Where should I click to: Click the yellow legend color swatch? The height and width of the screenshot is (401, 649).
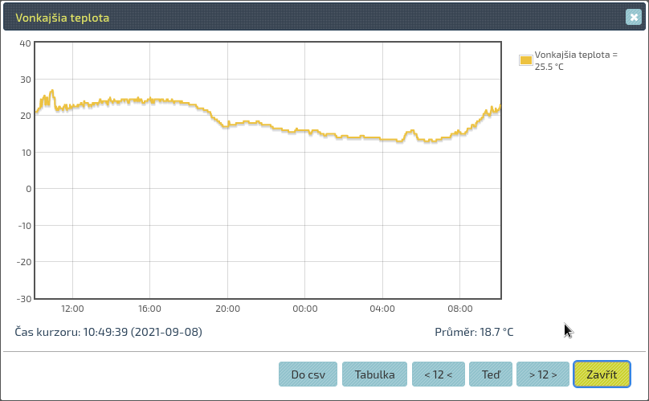tap(525, 60)
